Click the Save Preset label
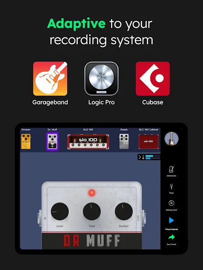Viewport: 203px width, 270px height. click(x=171, y=244)
